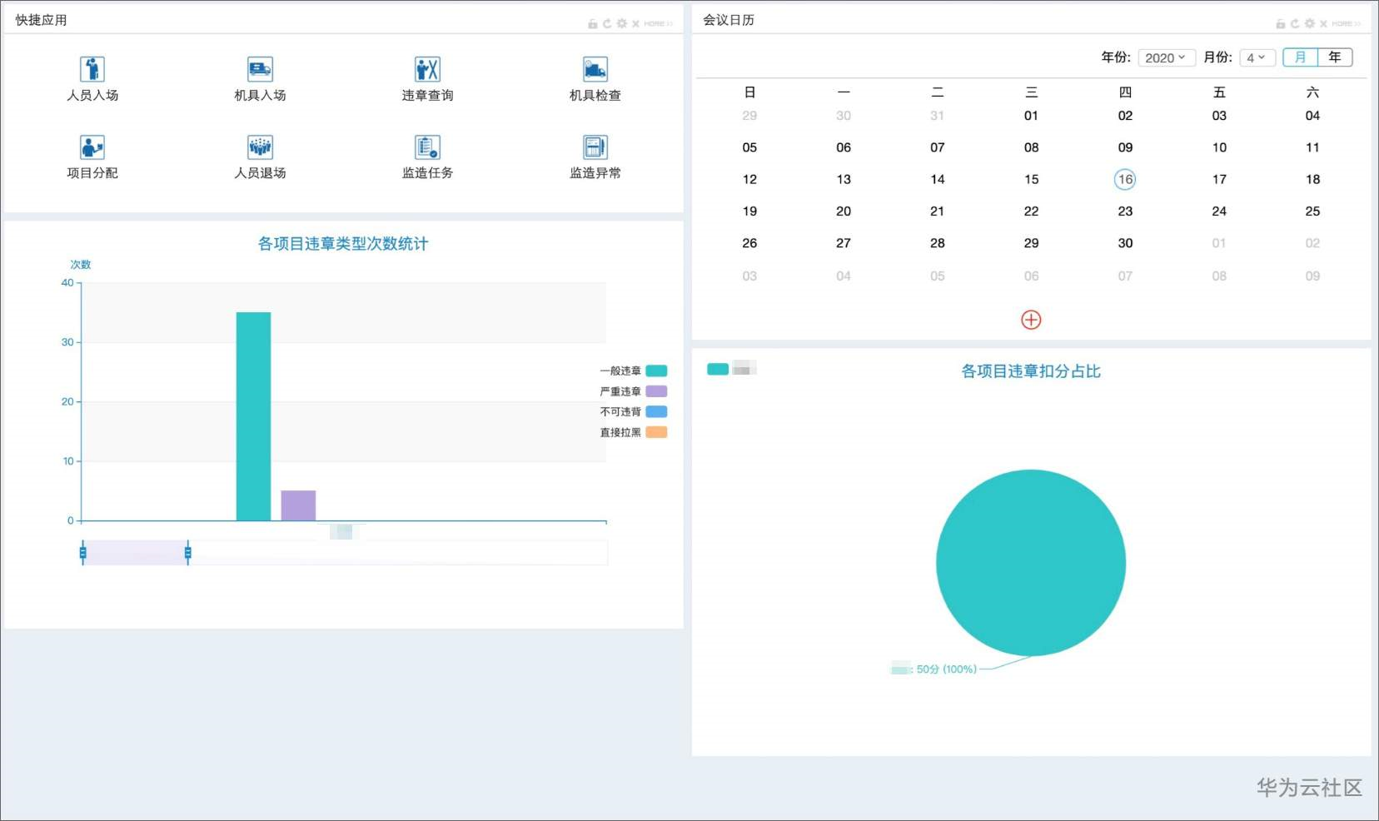Open the 月份 dropdown showing 4

(x=1257, y=57)
